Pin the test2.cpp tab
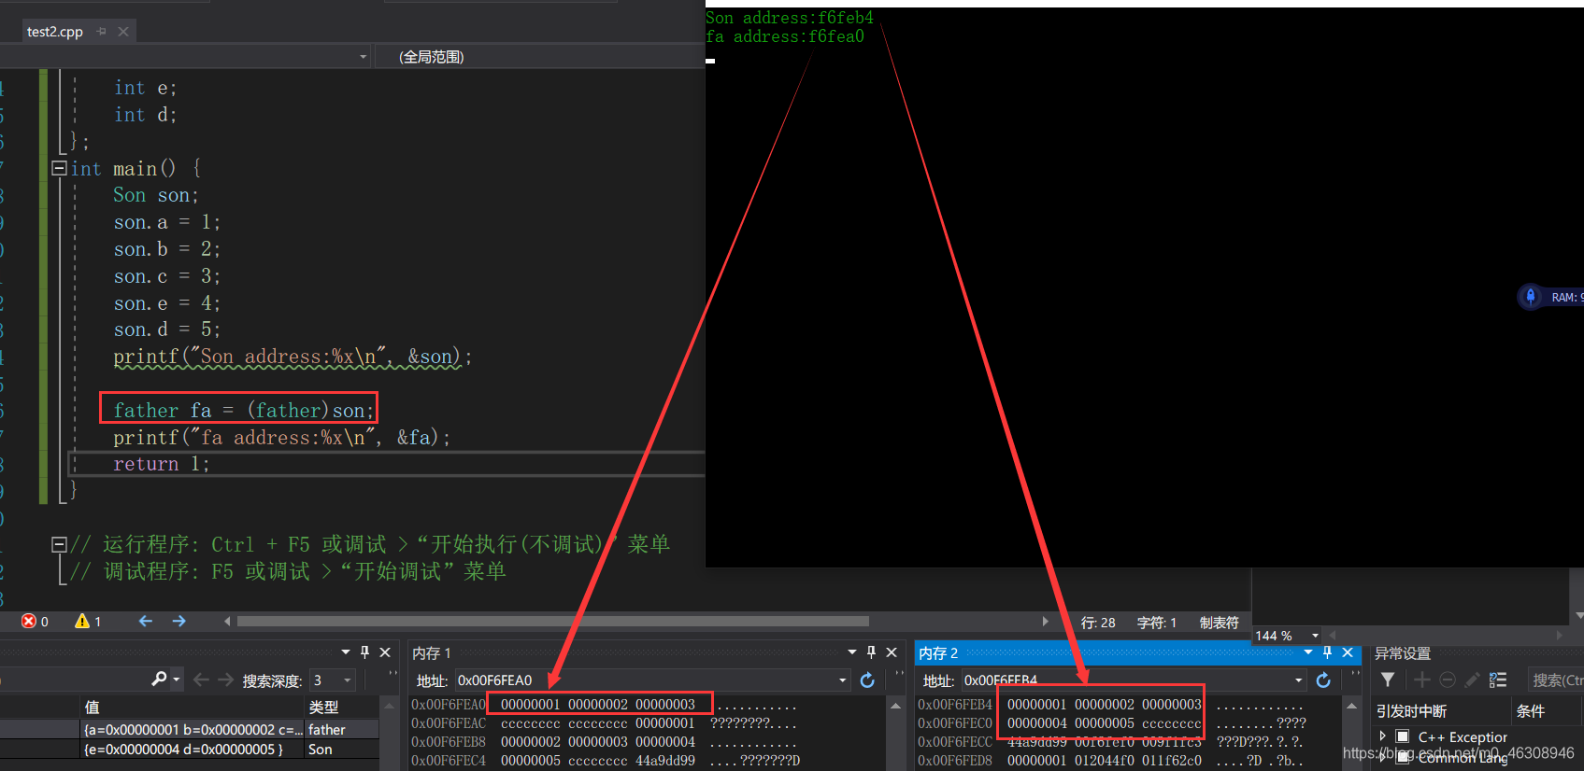The width and height of the screenshot is (1584, 771). 101,32
